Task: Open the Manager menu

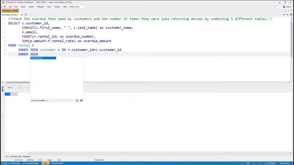Action: pyautogui.click(x=40, y=7)
